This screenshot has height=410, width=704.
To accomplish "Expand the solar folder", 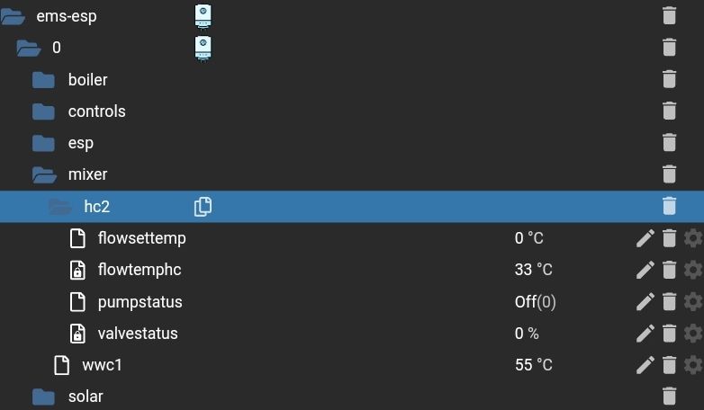I will (x=43, y=397).
